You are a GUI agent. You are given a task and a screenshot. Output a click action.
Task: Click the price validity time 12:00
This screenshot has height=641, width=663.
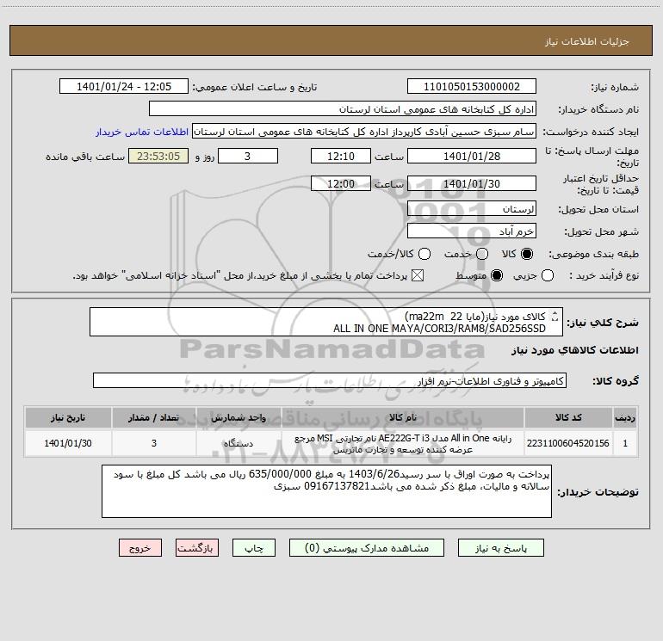341,183
